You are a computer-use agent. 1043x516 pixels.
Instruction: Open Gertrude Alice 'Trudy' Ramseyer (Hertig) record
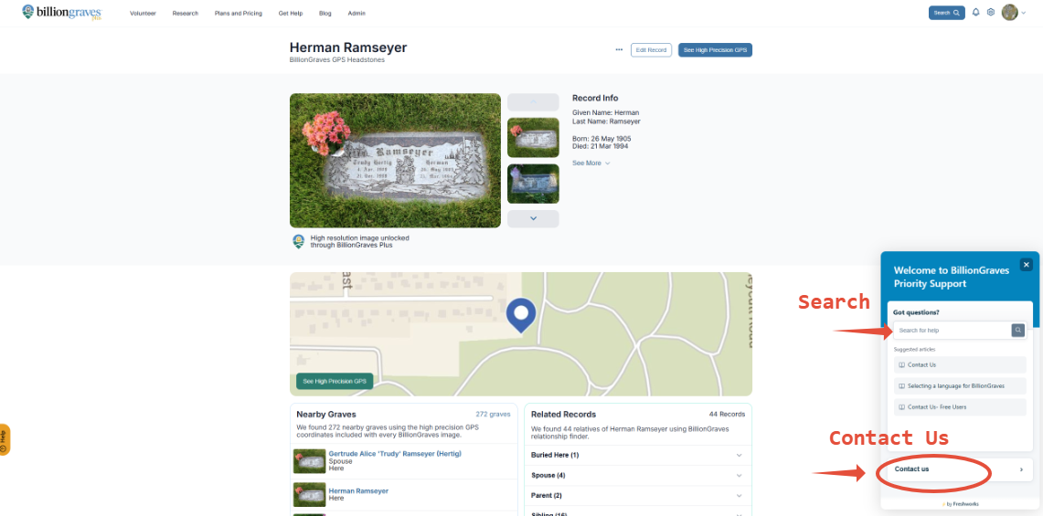395,454
